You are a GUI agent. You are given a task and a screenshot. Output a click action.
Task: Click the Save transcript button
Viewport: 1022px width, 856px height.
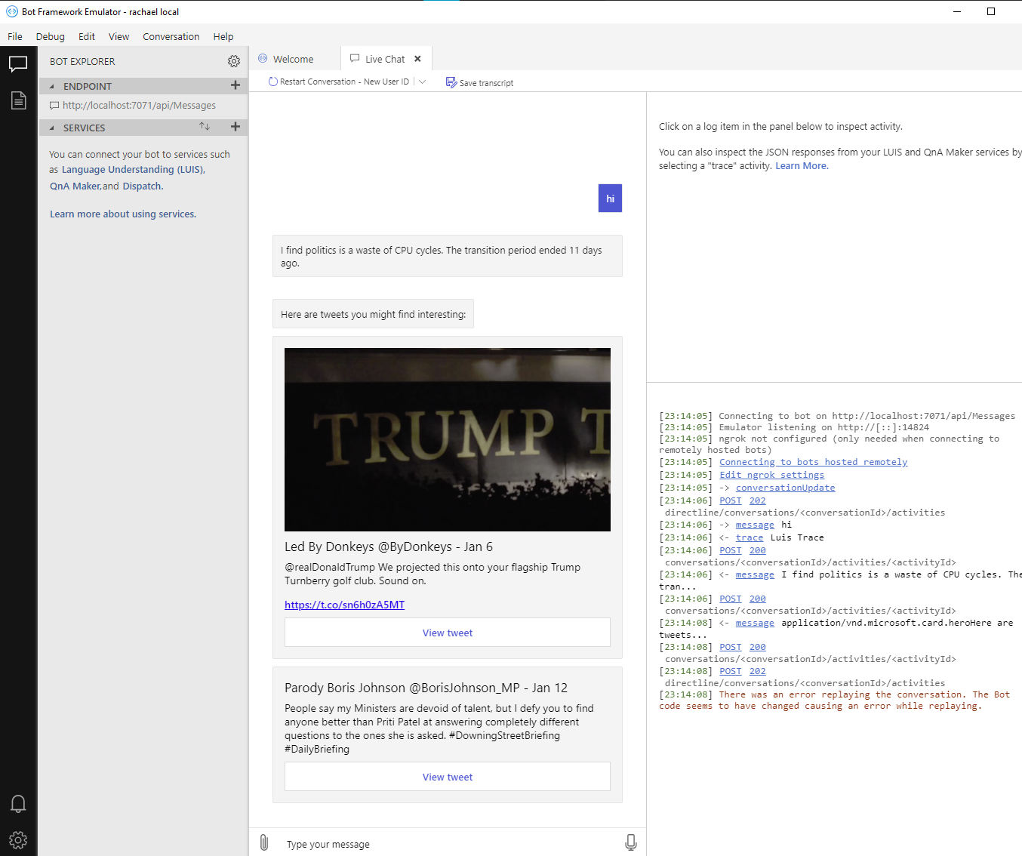pyautogui.click(x=479, y=82)
